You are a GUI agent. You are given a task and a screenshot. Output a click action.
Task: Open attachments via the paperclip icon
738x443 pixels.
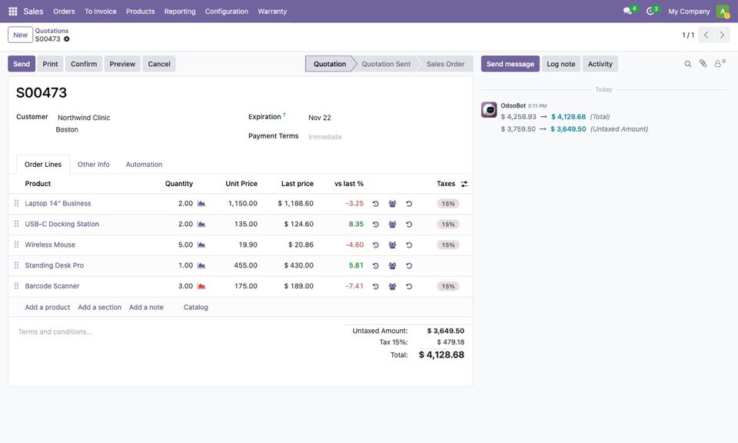click(x=703, y=64)
